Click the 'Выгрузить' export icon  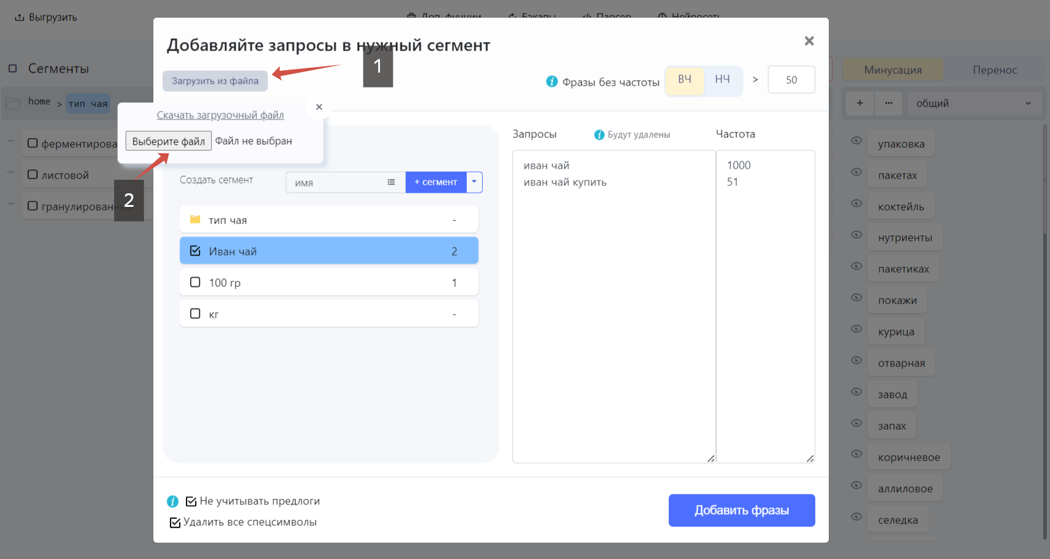point(19,17)
